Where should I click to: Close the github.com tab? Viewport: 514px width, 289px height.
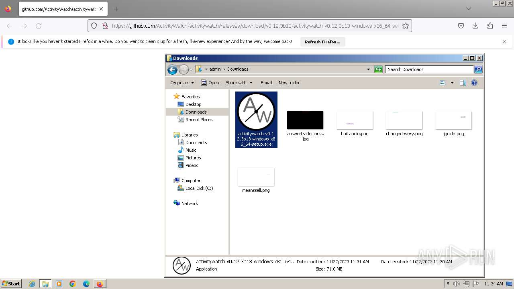[101, 9]
